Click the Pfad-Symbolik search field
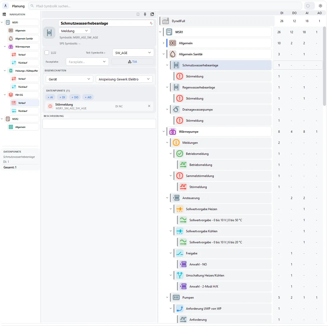328x326 pixels. point(165,6)
